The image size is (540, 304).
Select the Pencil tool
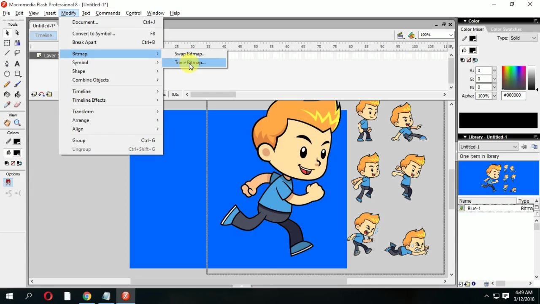pos(7,84)
